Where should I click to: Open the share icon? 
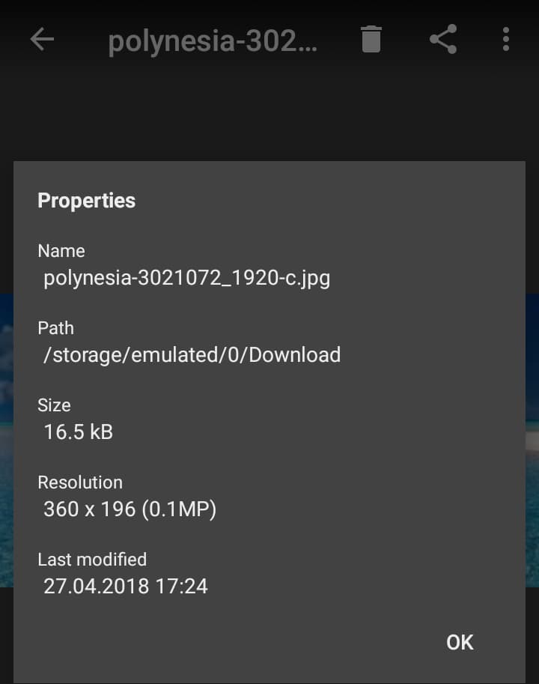coord(443,40)
